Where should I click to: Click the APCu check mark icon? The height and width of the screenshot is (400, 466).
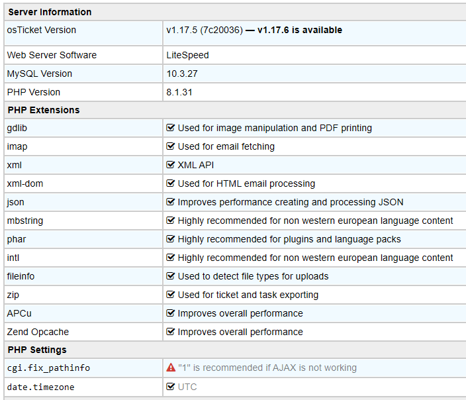171,313
